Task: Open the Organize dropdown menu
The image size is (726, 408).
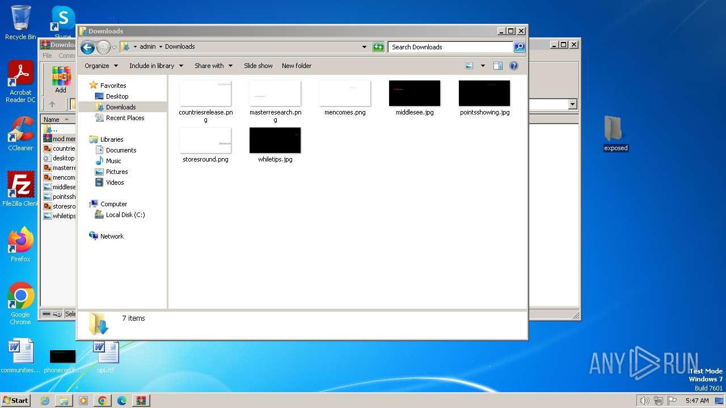Action: (101, 66)
